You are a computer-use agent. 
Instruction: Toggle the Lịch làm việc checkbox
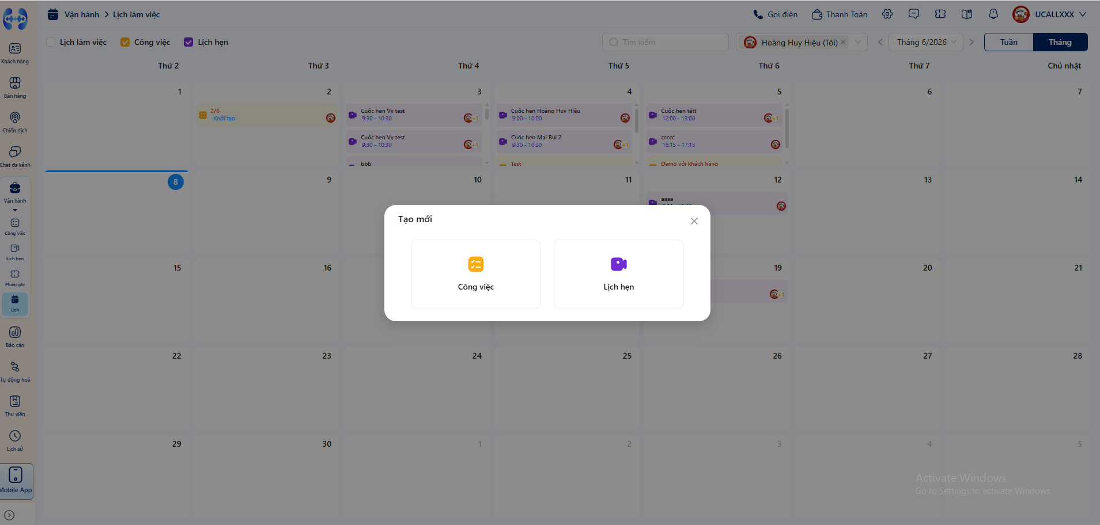click(51, 42)
